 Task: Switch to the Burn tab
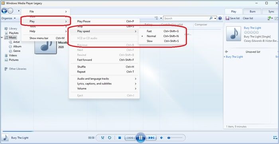click(252, 12)
